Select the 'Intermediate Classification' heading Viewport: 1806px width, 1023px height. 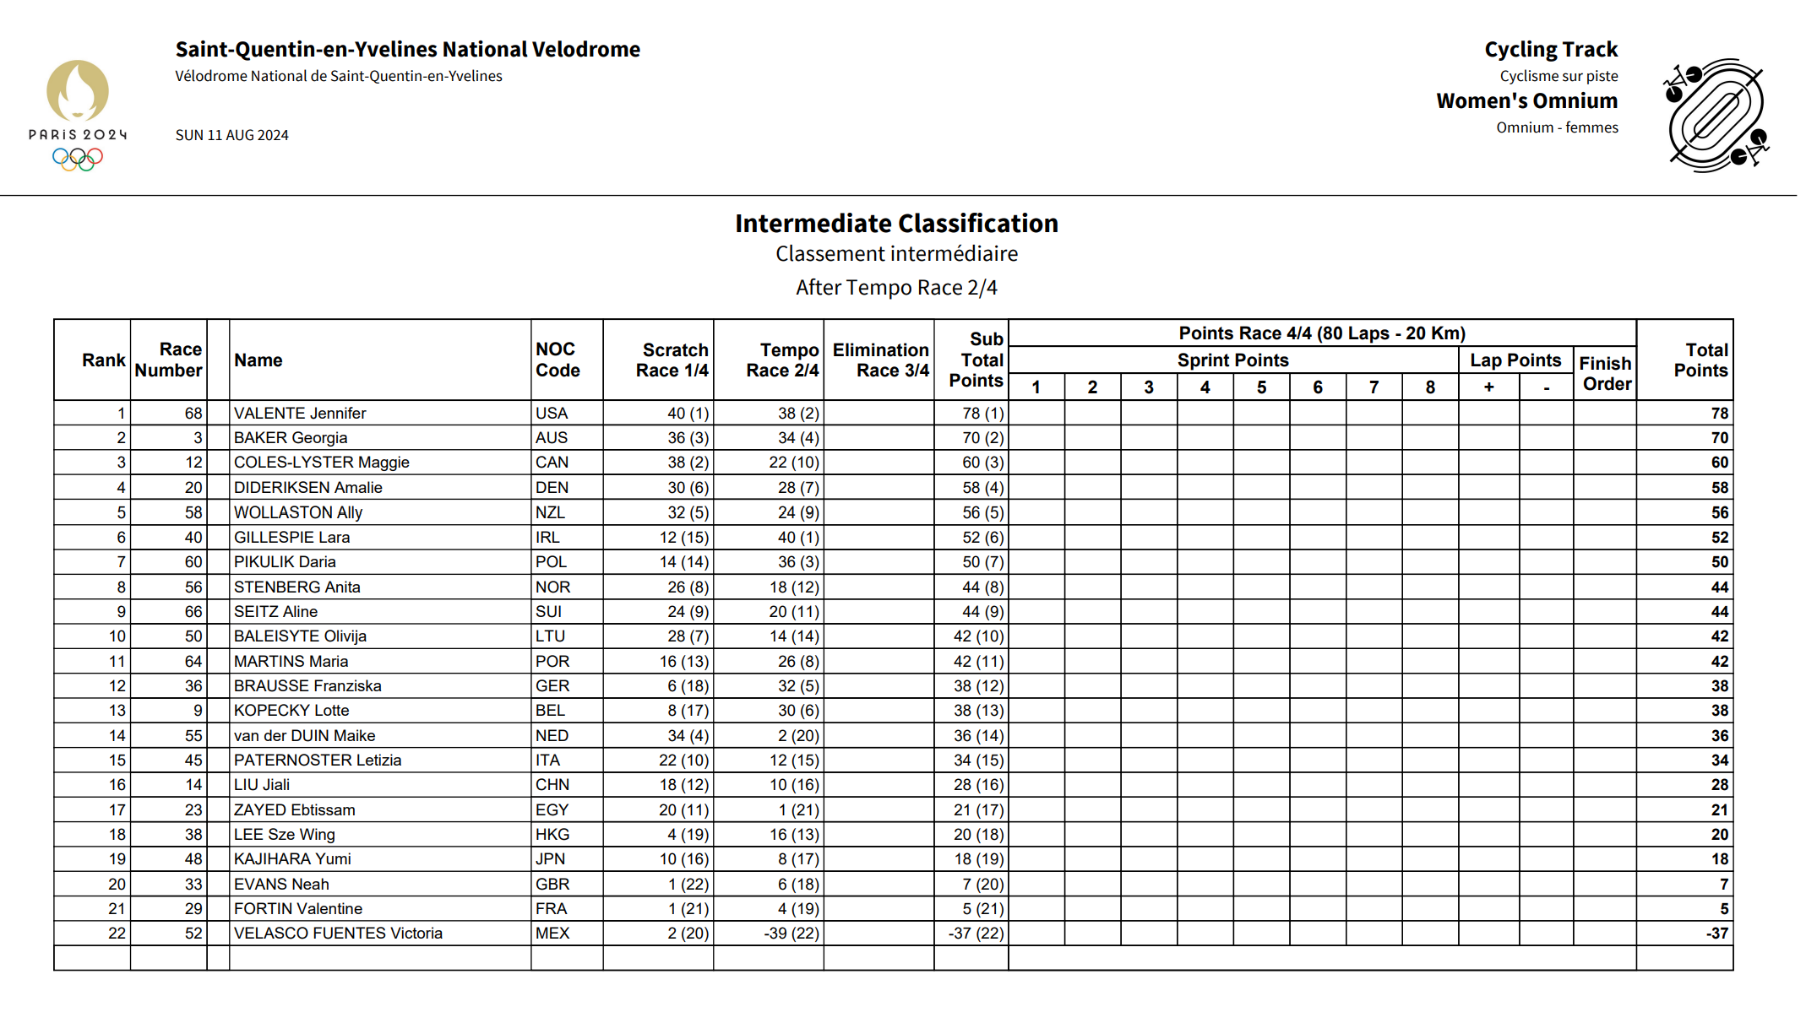tap(896, 224)
